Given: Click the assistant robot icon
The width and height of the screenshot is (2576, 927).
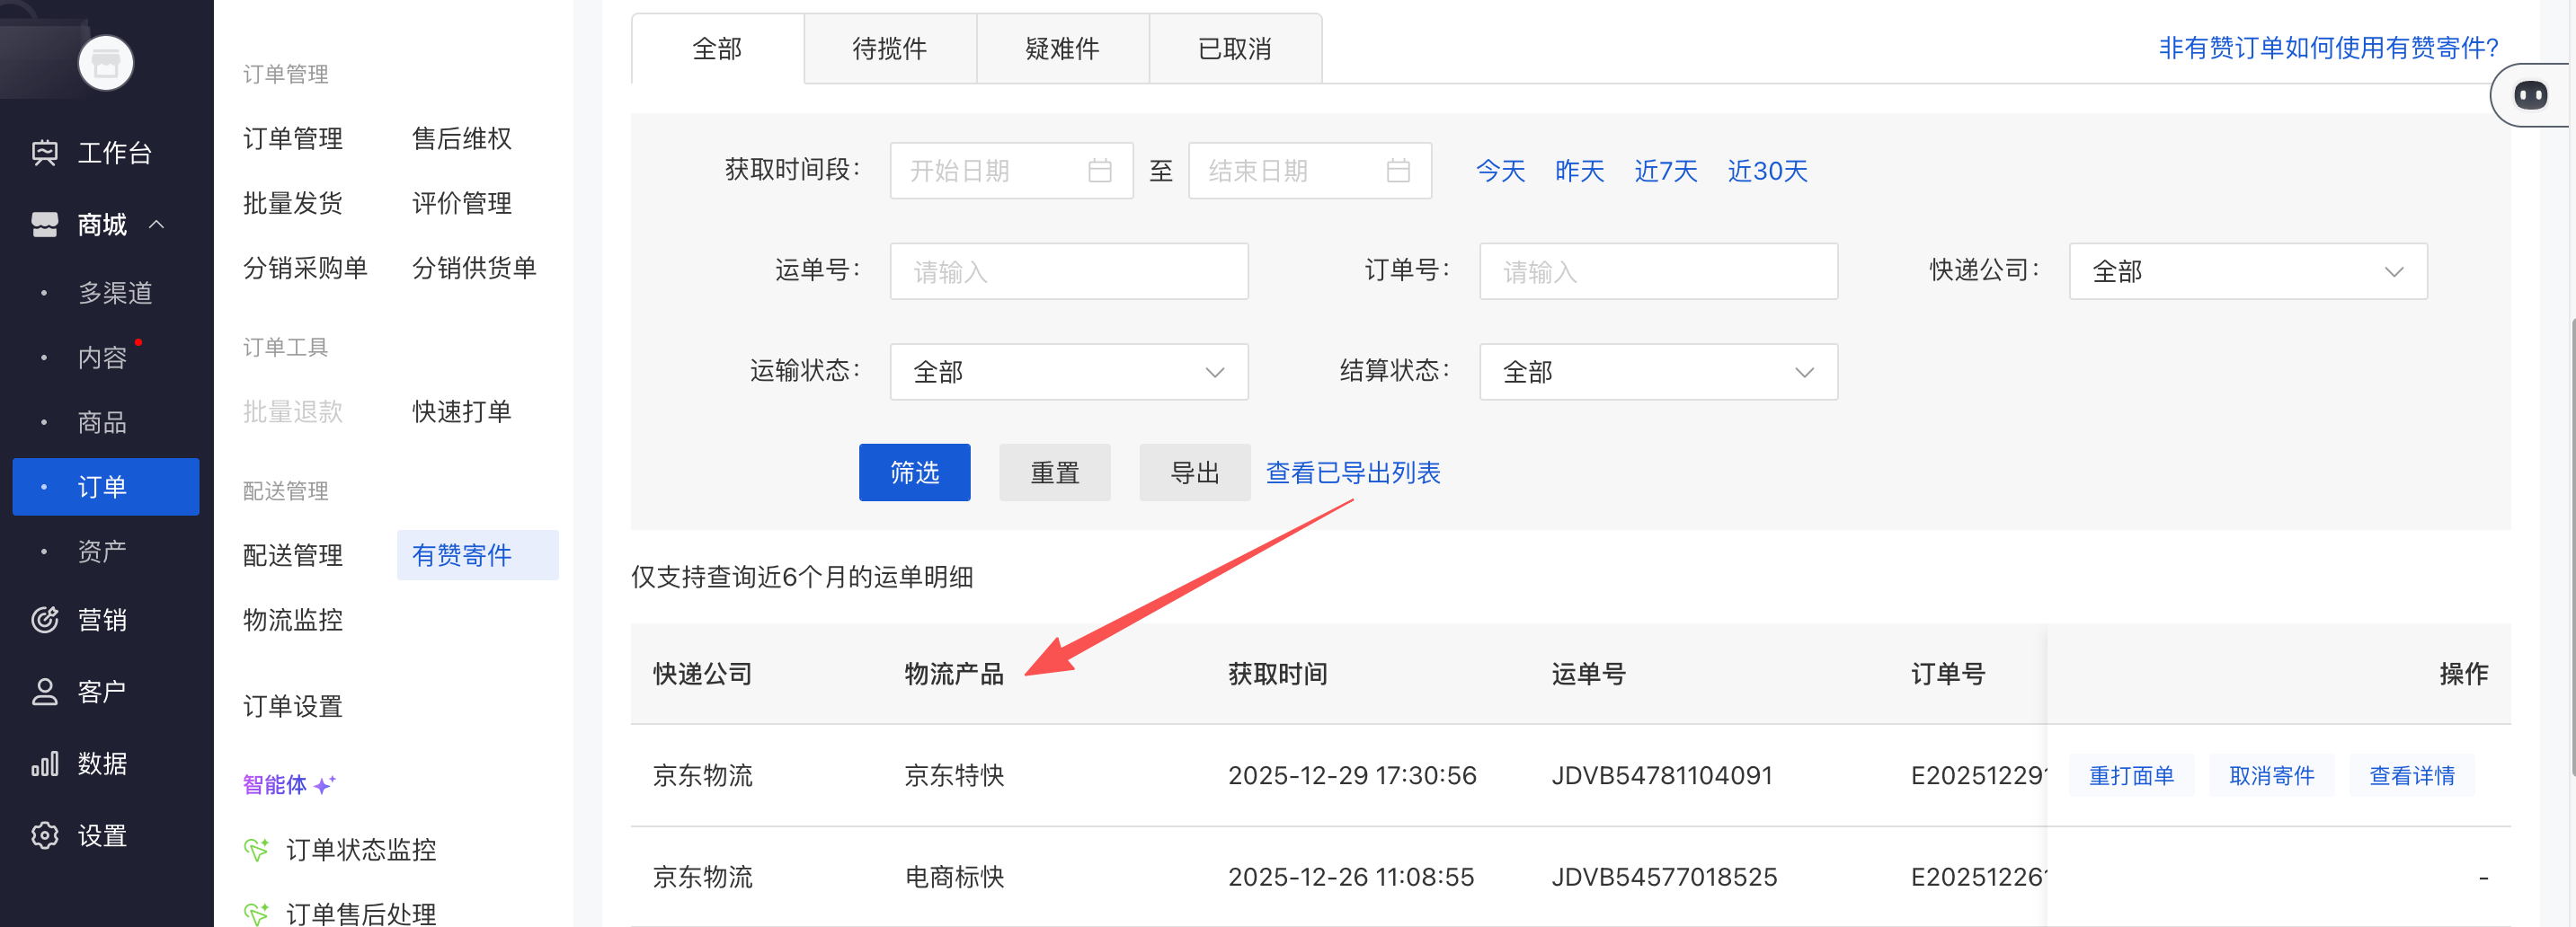Looking at the screenshot, I should click(x=2530, y=96).
